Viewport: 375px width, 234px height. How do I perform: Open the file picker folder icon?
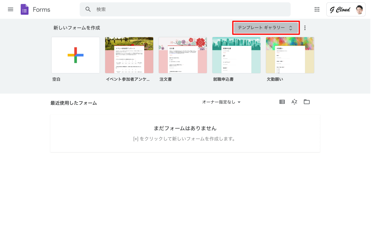307,102
